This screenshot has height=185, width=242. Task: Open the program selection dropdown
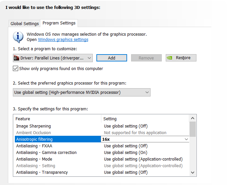pos(89,58)
